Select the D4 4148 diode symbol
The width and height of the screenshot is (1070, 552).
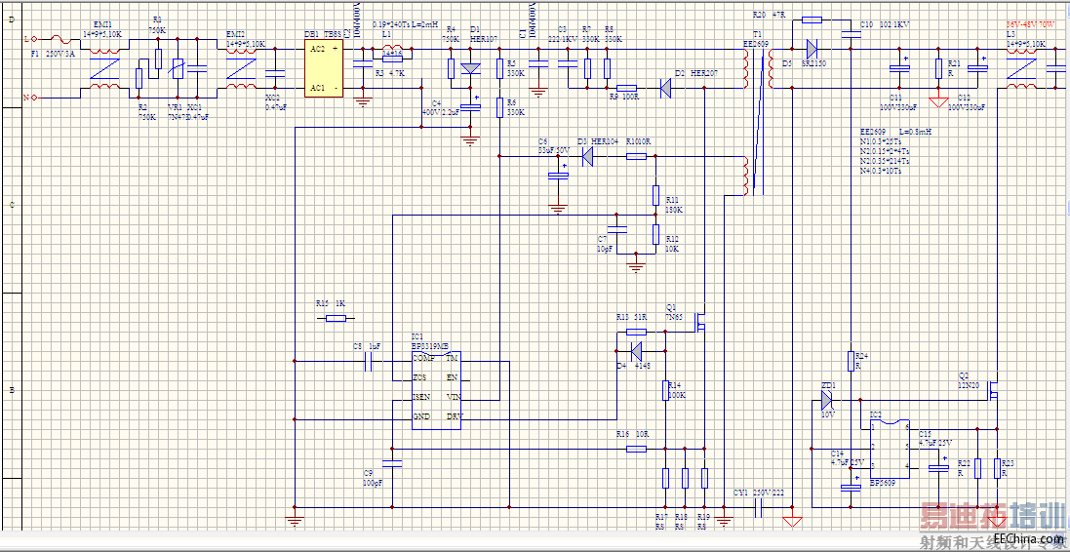tap(636, 351)
